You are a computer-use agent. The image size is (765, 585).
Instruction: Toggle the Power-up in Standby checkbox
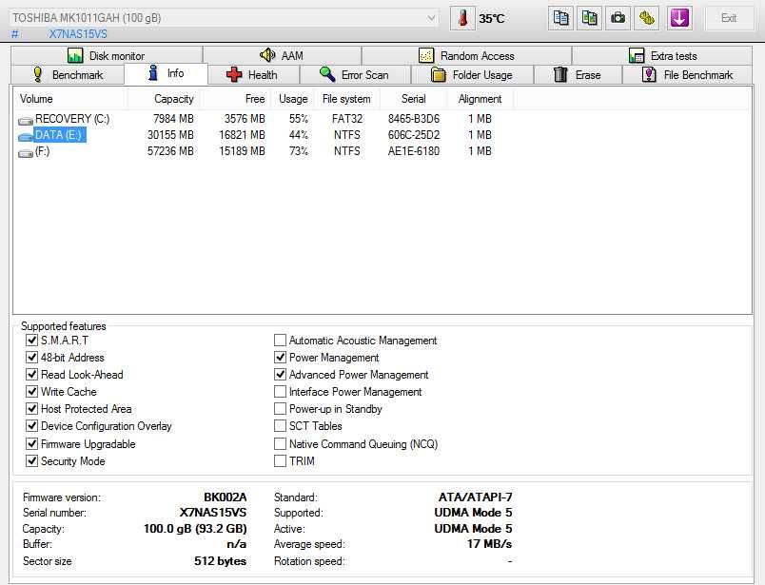tap(280, 408)
